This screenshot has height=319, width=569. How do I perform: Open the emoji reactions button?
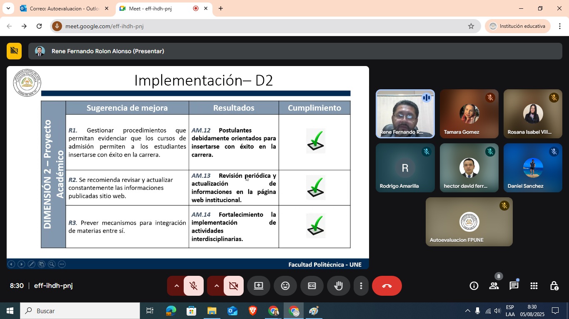pyautogui.click(x=285, y=286)
